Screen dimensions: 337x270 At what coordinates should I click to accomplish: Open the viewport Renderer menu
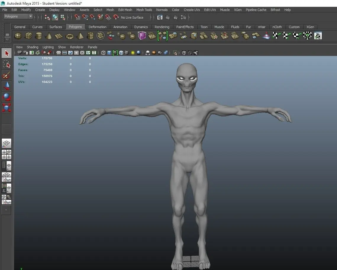[77, 47]
